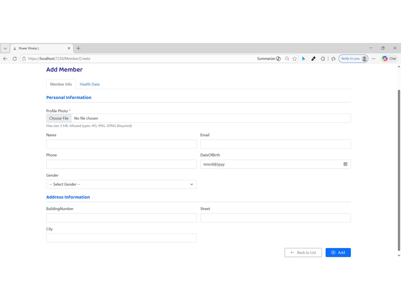
Task: Reload the page with refresh icon
Action: click(x=14, y=59)
